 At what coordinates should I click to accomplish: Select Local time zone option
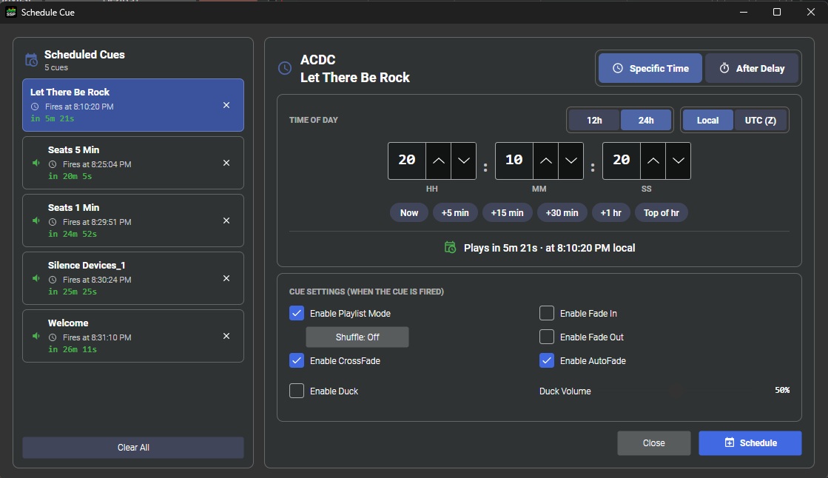pyautogui.click(x=707, y=121)
